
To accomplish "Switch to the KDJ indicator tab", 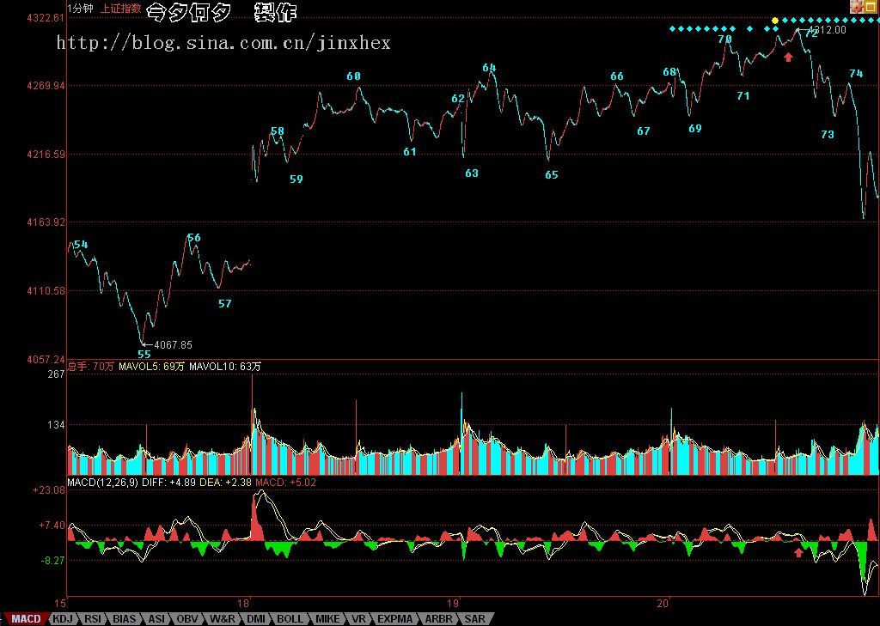I will click(64, 618).
